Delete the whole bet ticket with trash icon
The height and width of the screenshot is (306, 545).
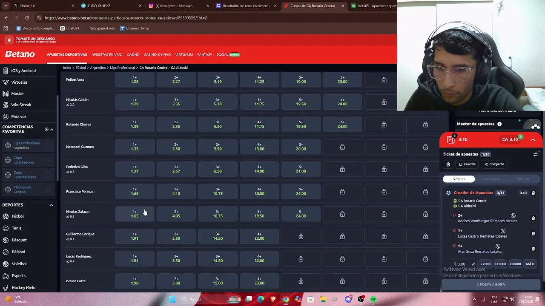448,164
